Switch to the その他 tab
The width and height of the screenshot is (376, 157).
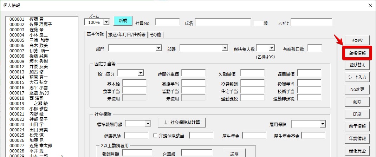click(155, 34)
